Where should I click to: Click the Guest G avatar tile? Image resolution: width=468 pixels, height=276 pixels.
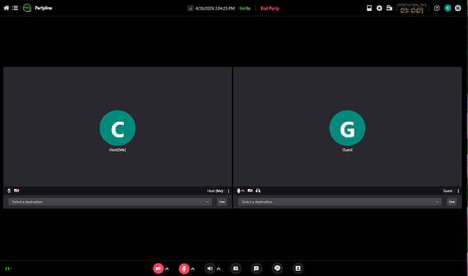pyautogui.click(x=348, y=128)
